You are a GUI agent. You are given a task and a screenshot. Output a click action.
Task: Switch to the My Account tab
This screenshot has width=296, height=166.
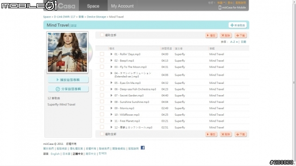[x=122, y=6]
